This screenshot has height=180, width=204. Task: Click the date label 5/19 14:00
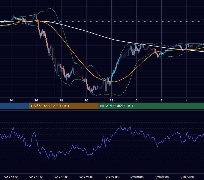11,177
